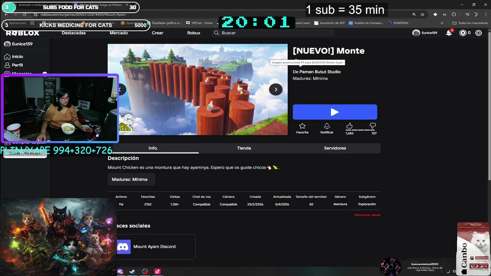Screen dimensions: 491x276
Task: Expand hidden bookmarks chevron
Action: (442, 23)
